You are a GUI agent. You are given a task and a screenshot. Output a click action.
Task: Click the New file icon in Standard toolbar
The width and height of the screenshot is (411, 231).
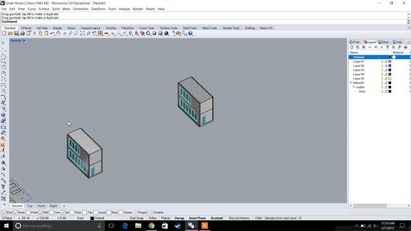pos(4,33)
